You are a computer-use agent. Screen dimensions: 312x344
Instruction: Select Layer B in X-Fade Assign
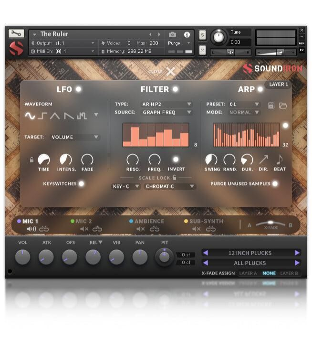click(x=290, y=273)
